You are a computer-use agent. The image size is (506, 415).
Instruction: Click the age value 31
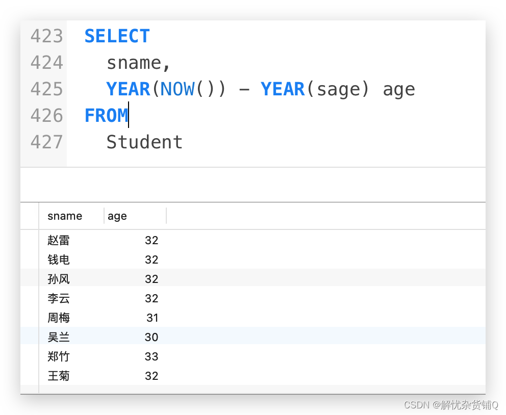tap(153, 318)
